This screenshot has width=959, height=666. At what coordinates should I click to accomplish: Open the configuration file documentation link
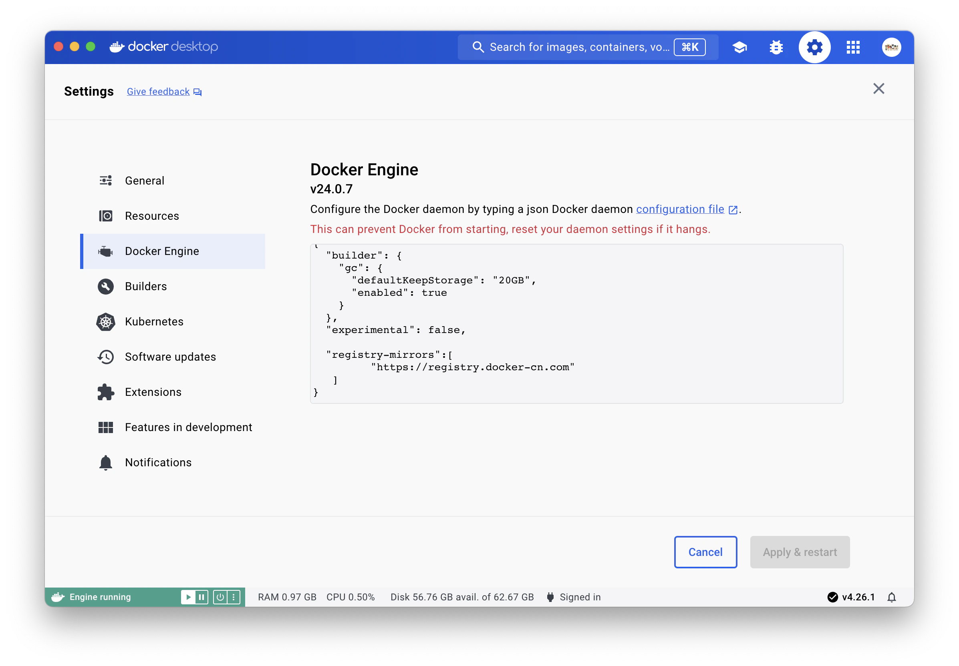click(x=679, y=209)
